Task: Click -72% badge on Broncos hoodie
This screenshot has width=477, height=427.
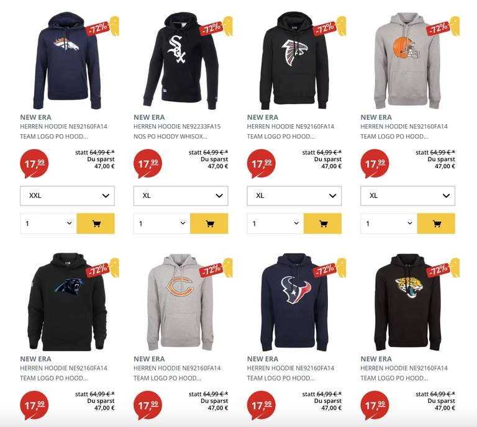Action: point(98,29)
